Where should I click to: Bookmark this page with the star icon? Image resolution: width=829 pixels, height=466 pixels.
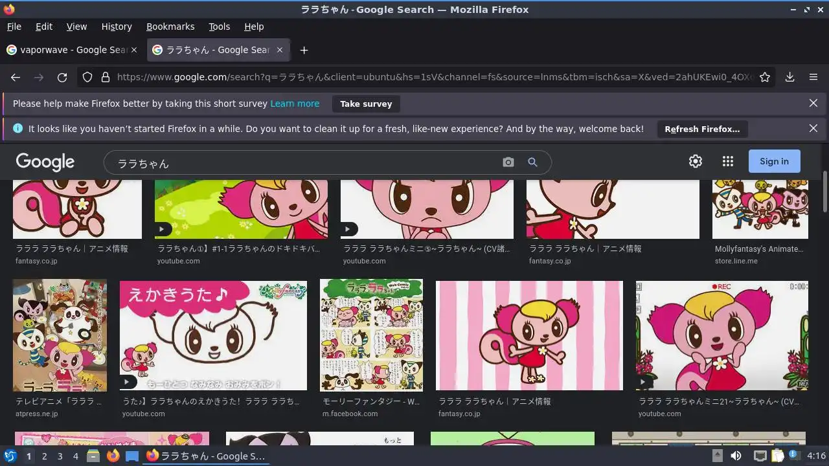765,77
